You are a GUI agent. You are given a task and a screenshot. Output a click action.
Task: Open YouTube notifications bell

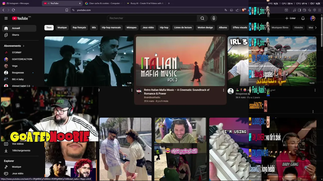click(x=303, y=18)
